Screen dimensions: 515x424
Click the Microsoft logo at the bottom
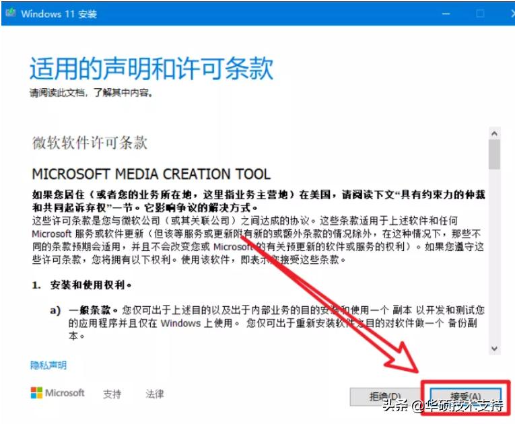tap(57, 393)
